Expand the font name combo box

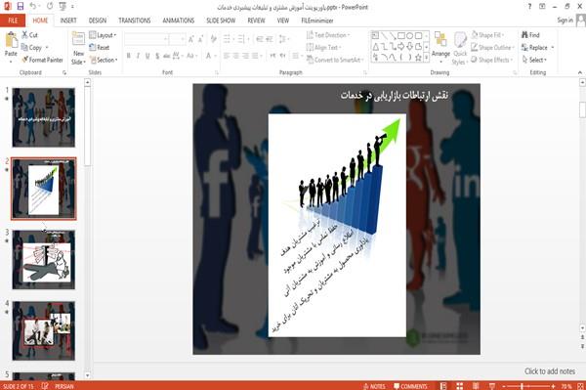tap(166, 39)
